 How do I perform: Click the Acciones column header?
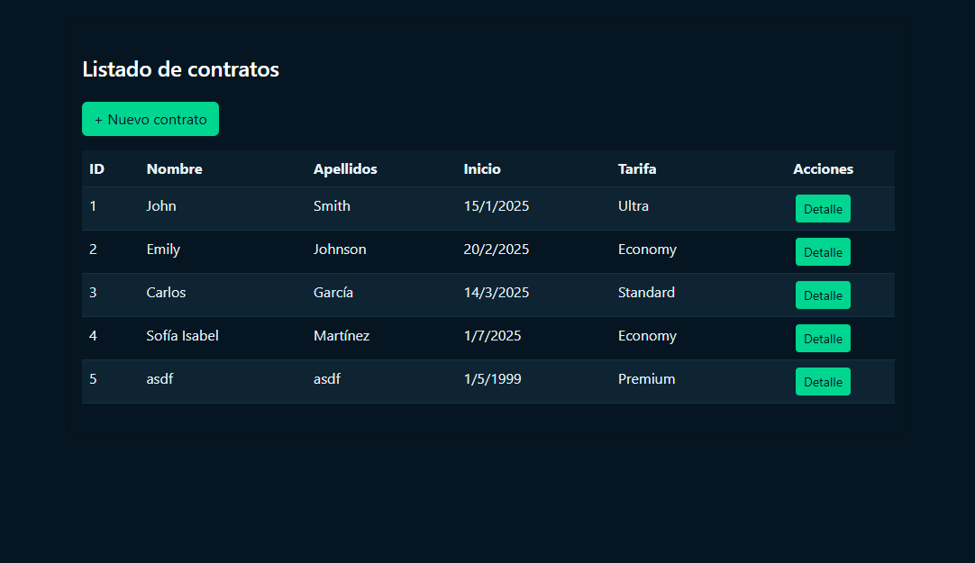tap(823, 169)
